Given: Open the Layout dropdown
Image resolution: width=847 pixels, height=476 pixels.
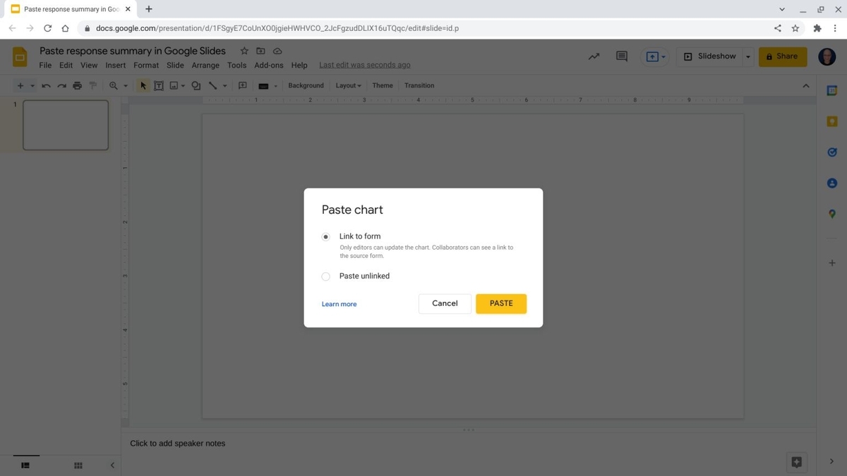Looking at the screenshot, I should 347,85.
